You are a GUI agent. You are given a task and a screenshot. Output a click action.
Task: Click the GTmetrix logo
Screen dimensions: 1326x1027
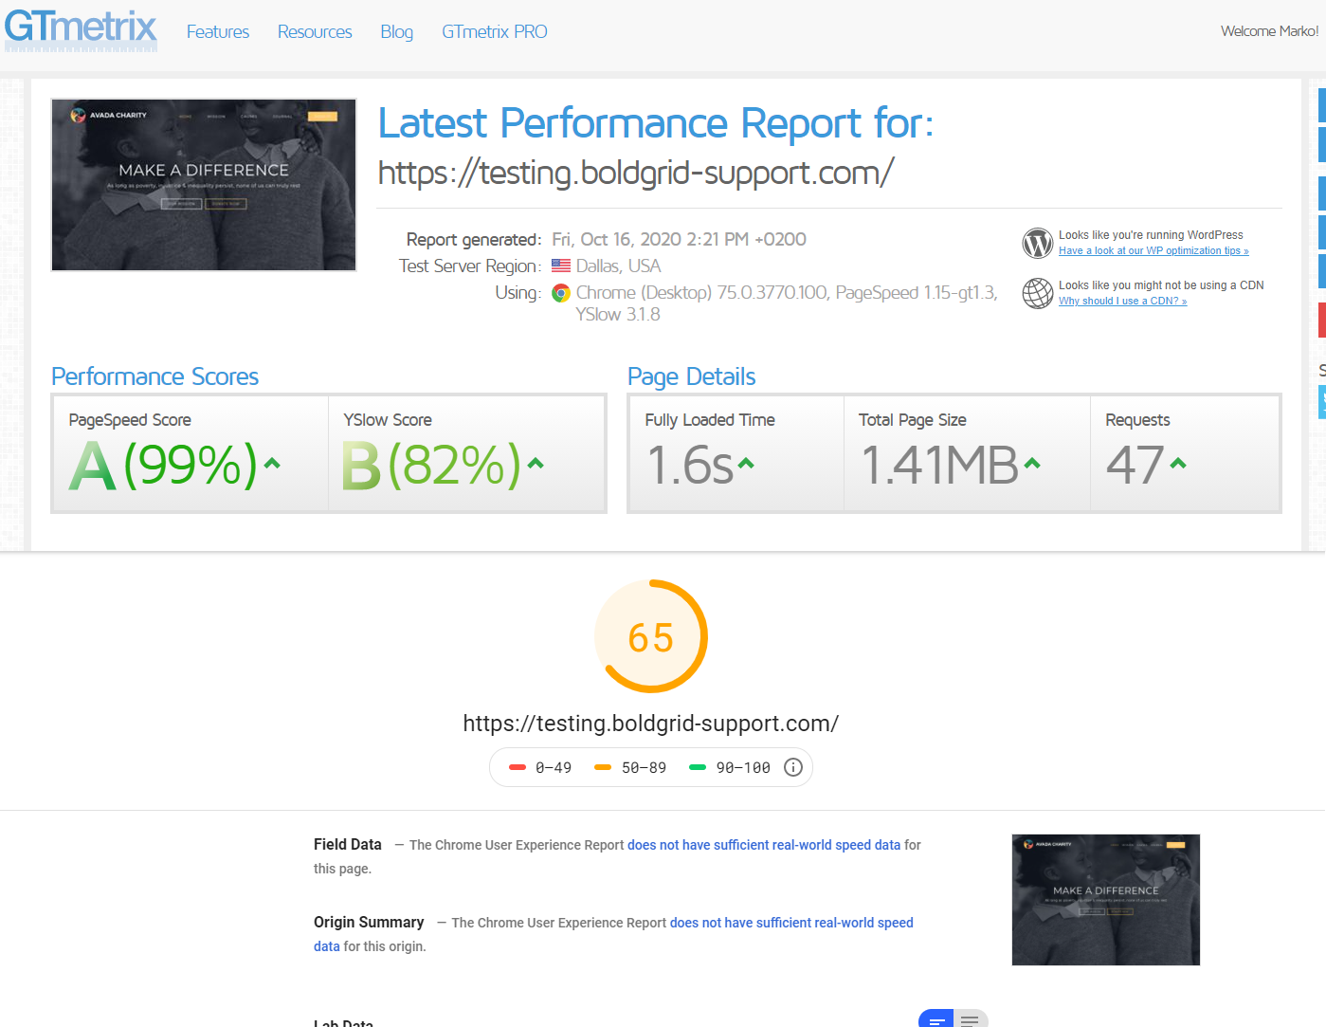[x=81, y=28]
